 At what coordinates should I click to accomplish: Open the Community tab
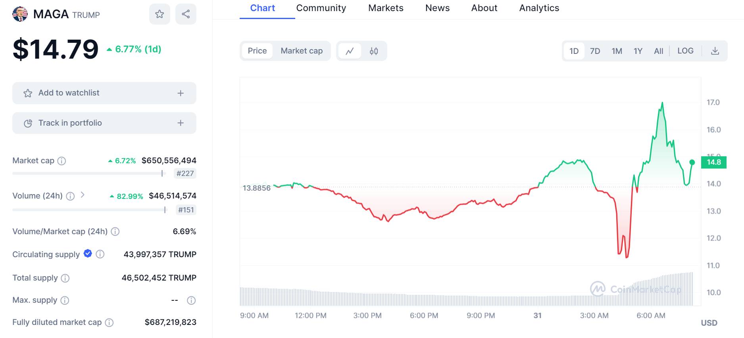[x=321, y=8]
